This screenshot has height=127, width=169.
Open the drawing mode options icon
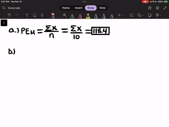tap(157, 15)
